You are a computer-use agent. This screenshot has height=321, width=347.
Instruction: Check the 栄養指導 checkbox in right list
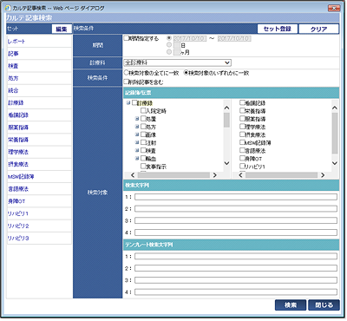(242, 110)
